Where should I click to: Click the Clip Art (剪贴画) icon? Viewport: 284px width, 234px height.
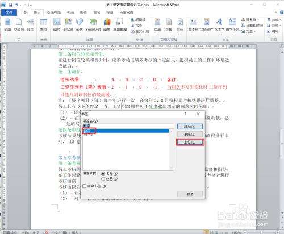(x=68, y=24)
